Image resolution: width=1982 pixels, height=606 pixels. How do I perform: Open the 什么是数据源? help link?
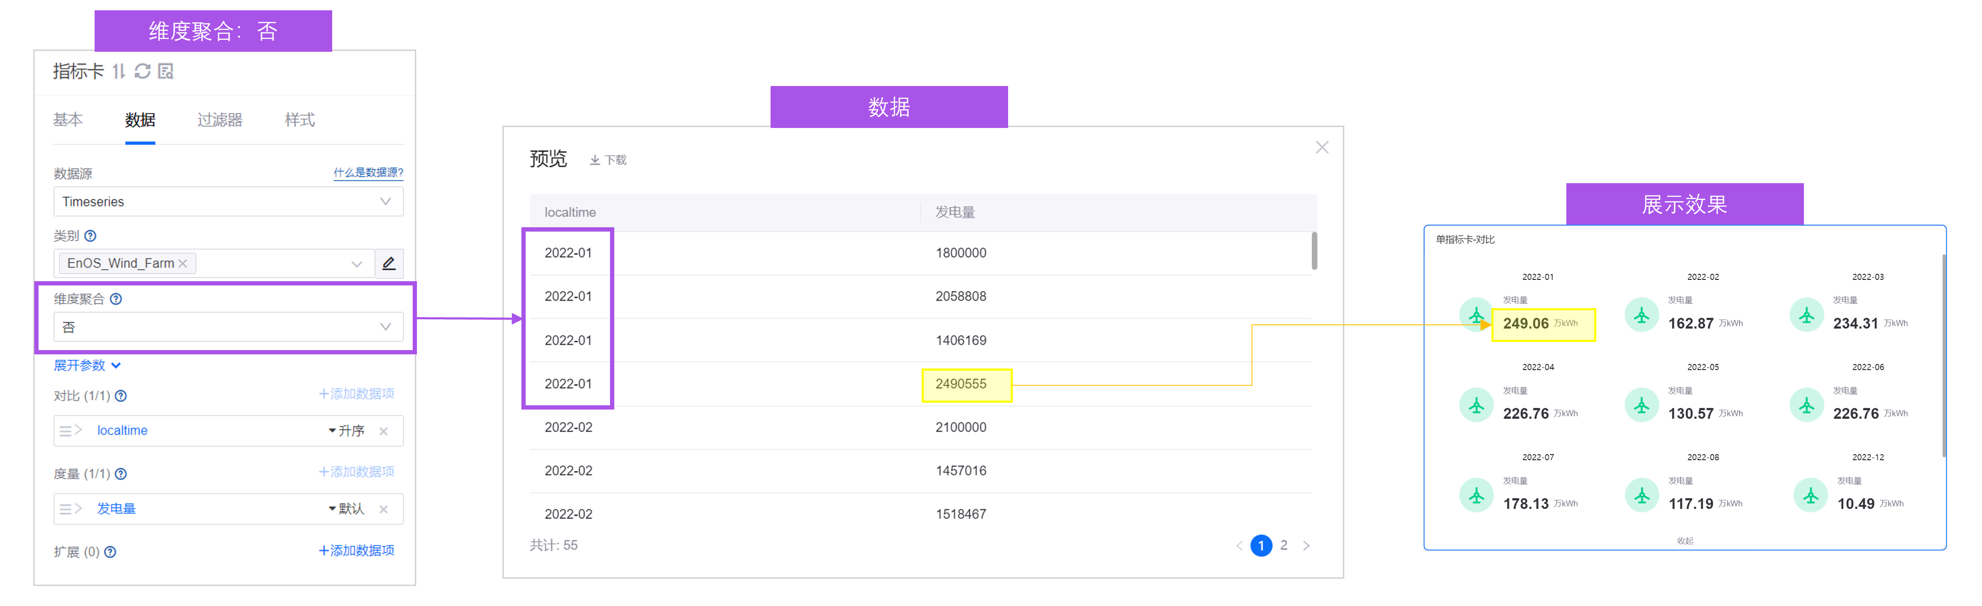tap(368, 172)
